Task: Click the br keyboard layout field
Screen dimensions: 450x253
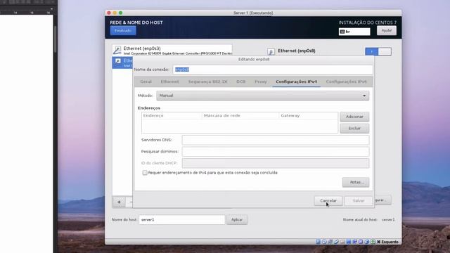Action: (x=354, y=32)
